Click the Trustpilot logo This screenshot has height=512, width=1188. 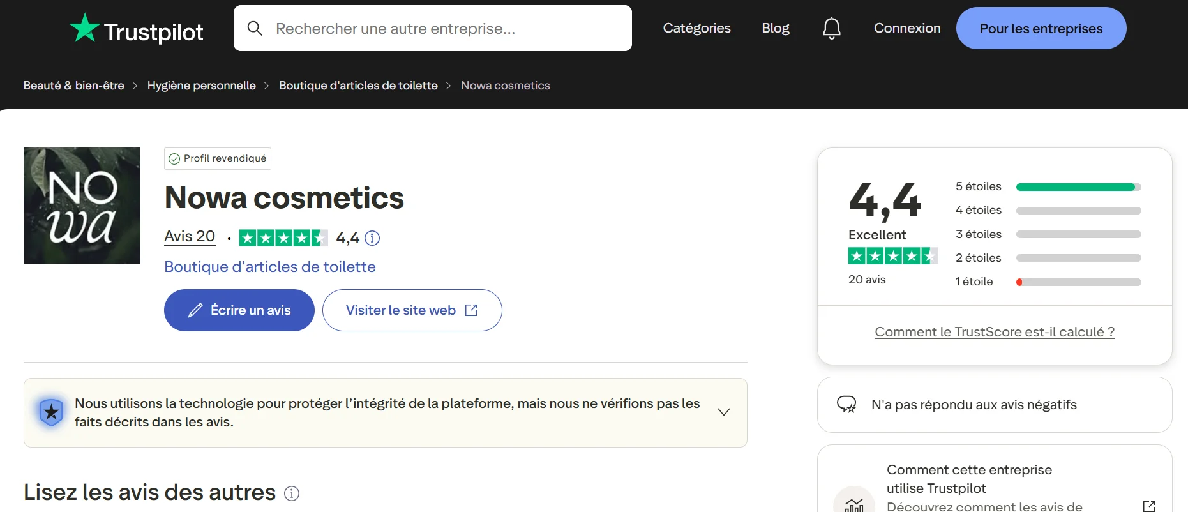click(x=136, y=29)
